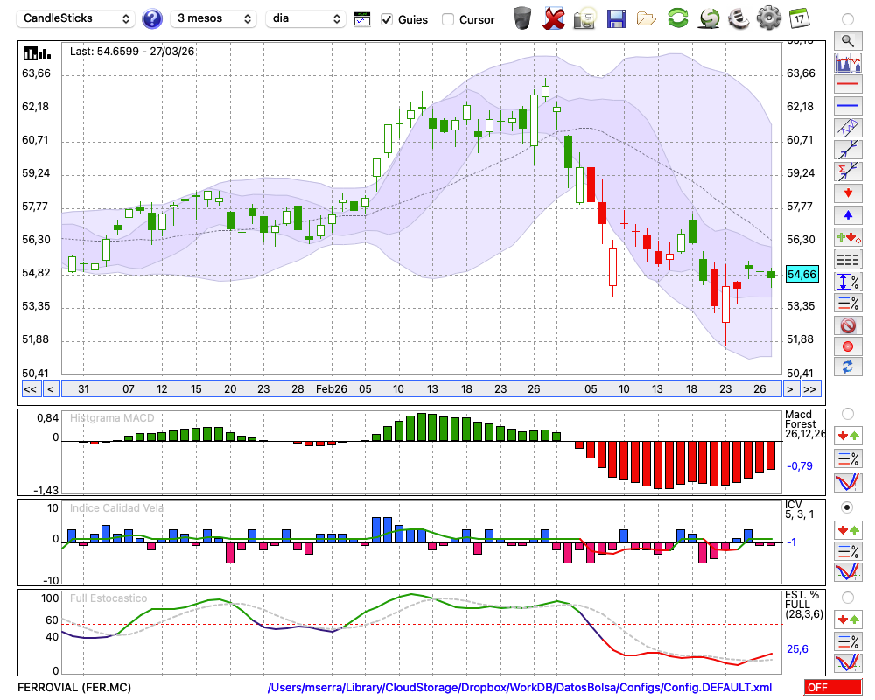The image size is (875, 700).
Task: Jump to start with the << button
Action: click(x=30, y=388)
